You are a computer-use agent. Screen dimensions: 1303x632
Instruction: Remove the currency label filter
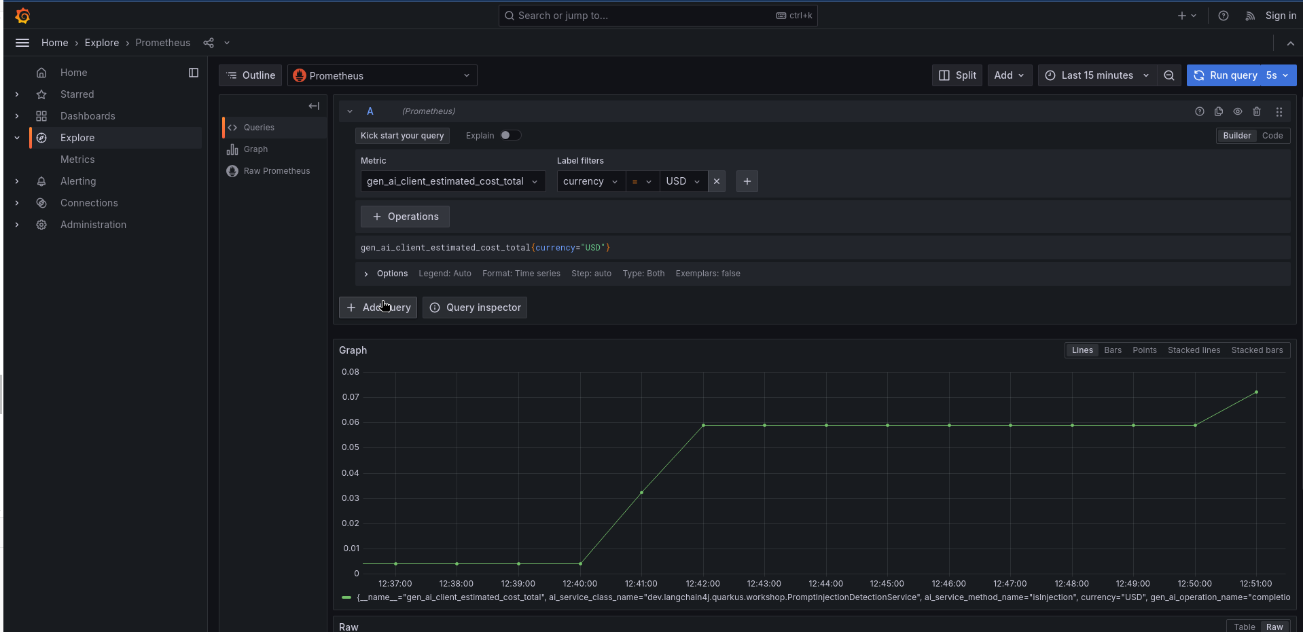pos(716,181)
